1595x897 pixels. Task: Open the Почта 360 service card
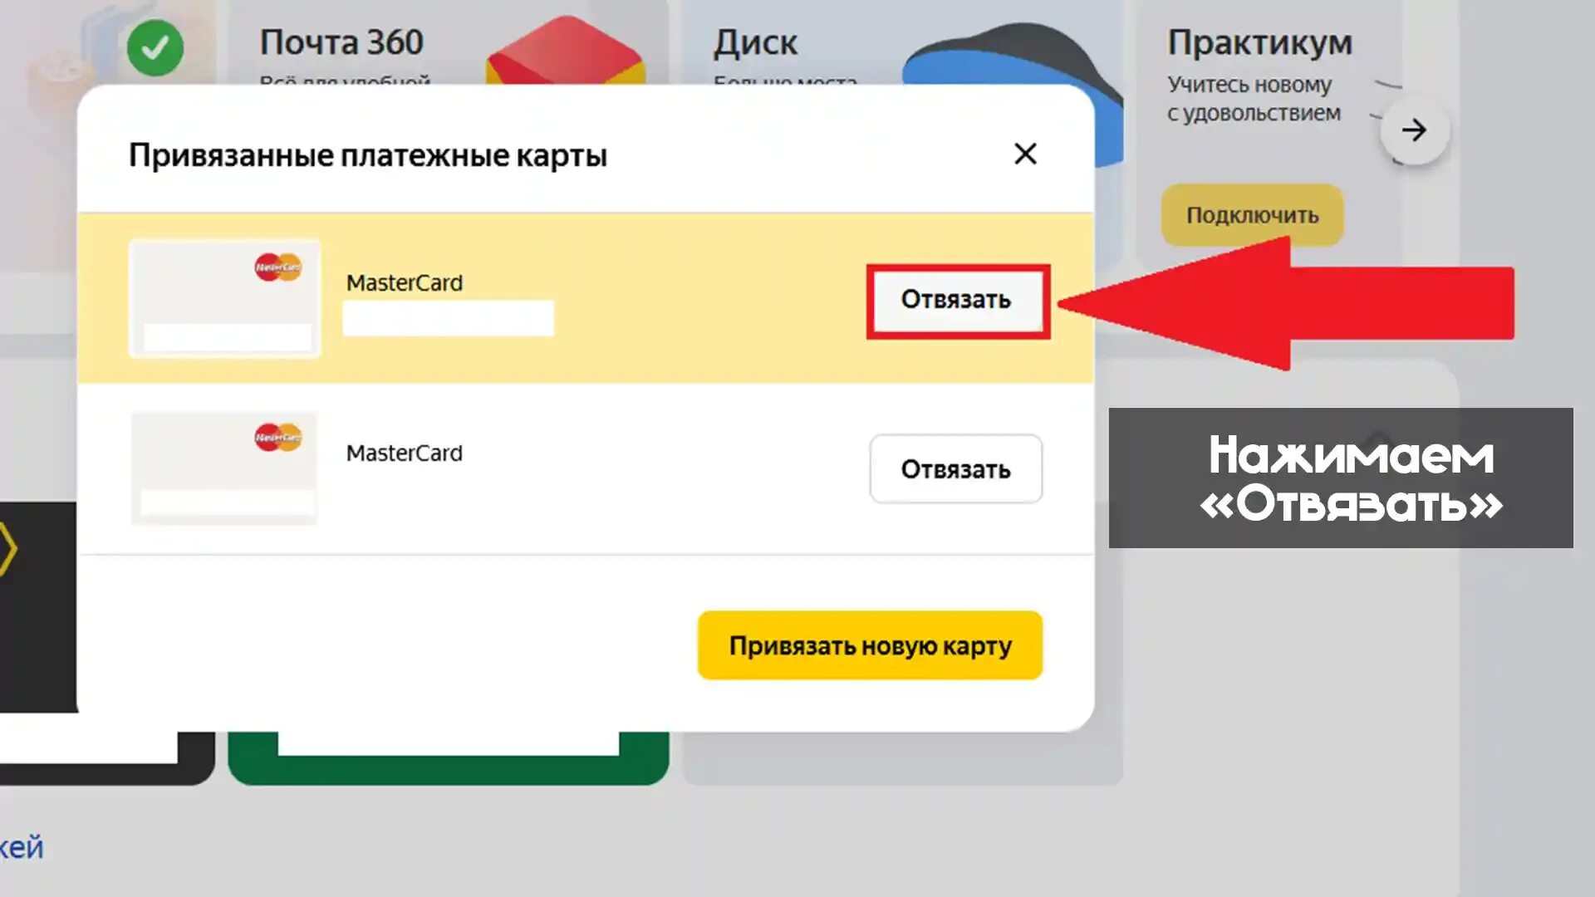pos(341,42)
